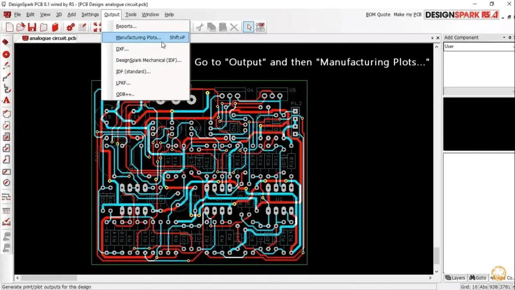Select the Add Text tool
The image size is (515, 290).
pyautogui.click(x=6, y=101)
